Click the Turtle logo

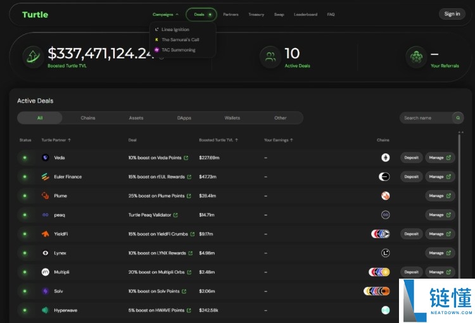[x=35, y=15]
